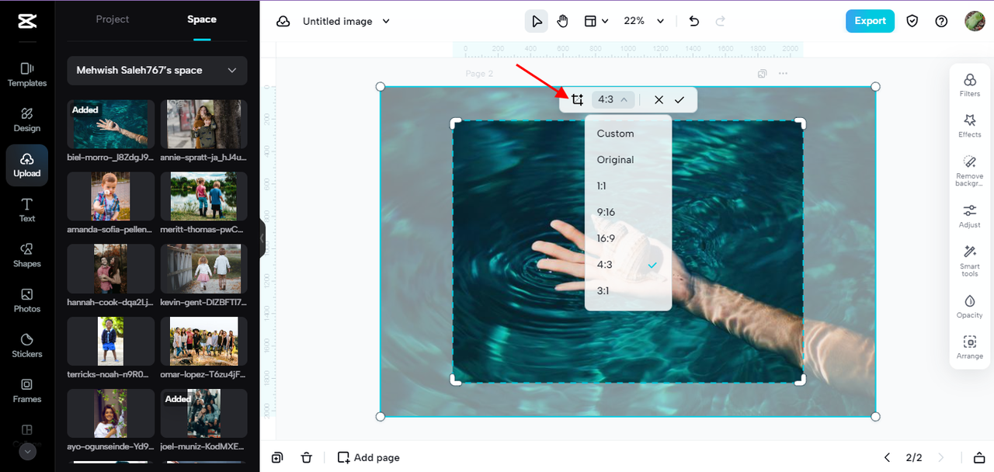Open the Stickers panel

[x=27, y=345]
